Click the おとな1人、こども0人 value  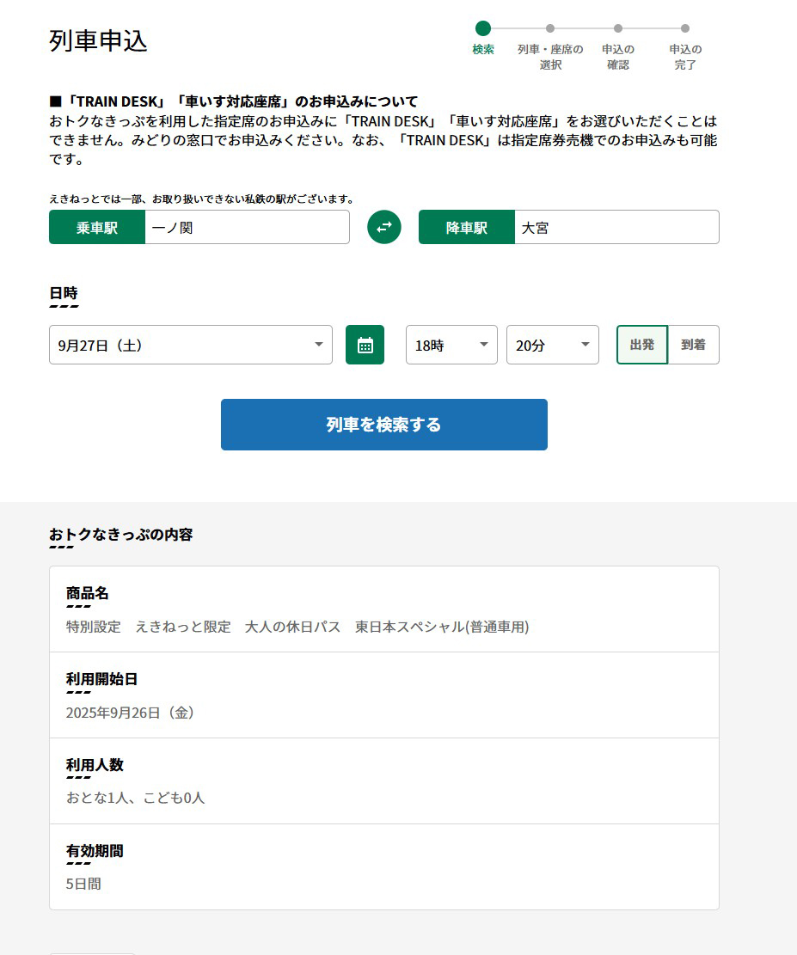[x=135, y=798]
